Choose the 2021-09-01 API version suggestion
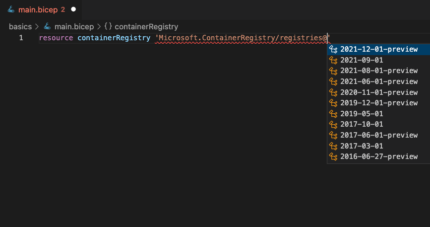430x227 pixels. tap(362, 60)
